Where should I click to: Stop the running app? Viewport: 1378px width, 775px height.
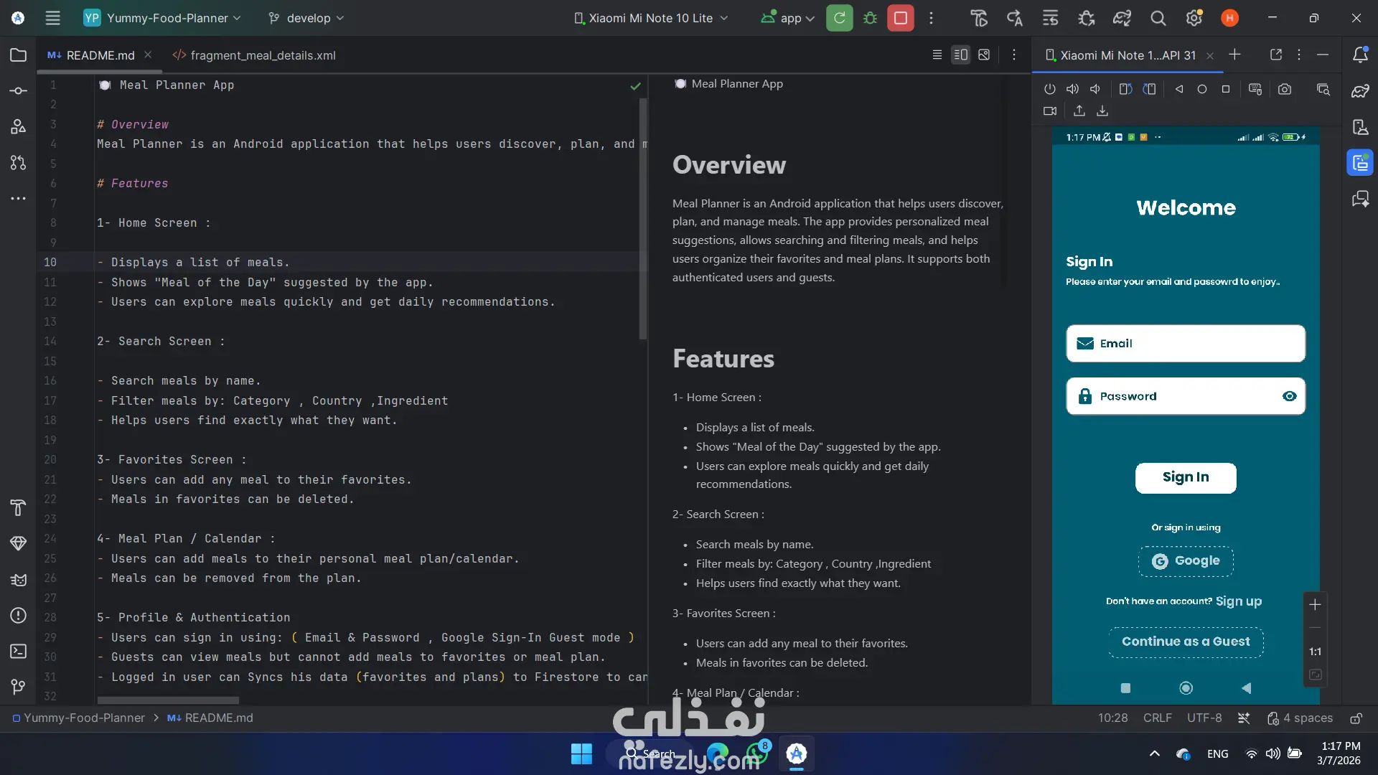pos(900,18)
